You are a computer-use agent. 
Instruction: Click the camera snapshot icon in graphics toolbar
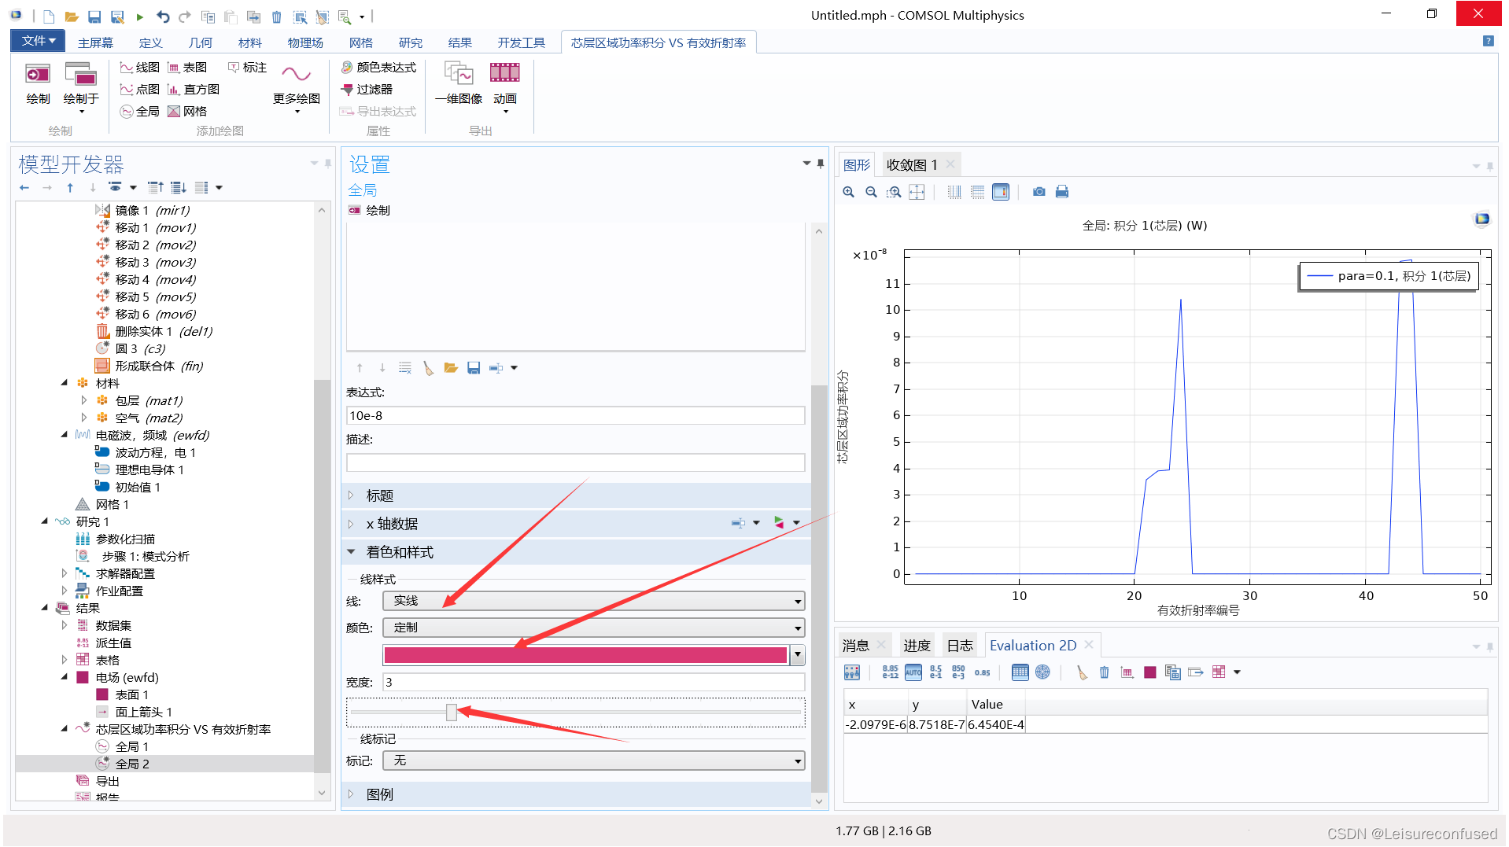coord(1039,192)
